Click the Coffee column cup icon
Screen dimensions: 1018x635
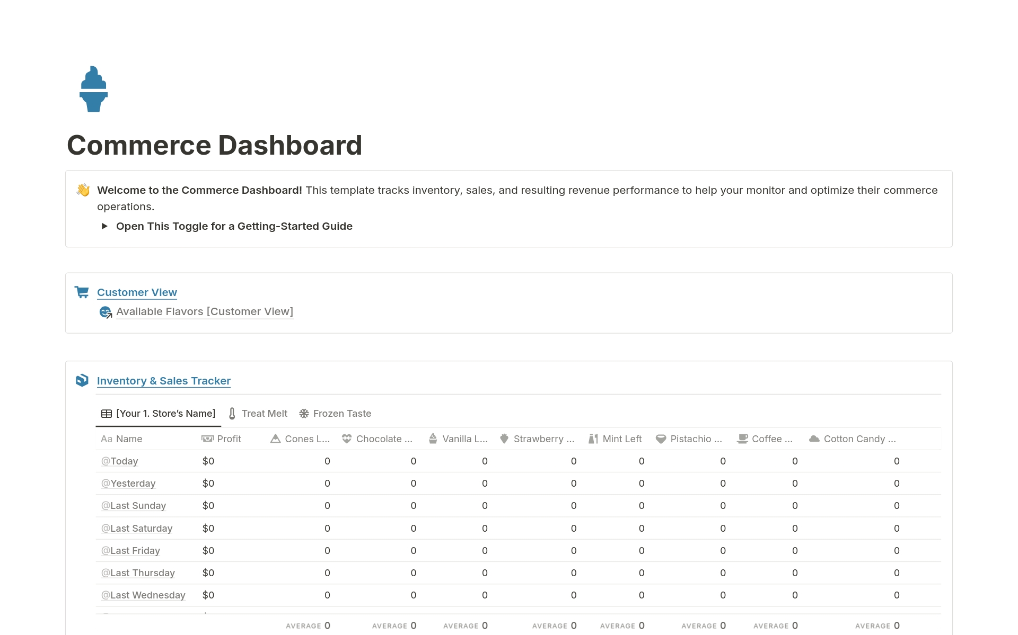pyautogui.click(x=742, y=439)
